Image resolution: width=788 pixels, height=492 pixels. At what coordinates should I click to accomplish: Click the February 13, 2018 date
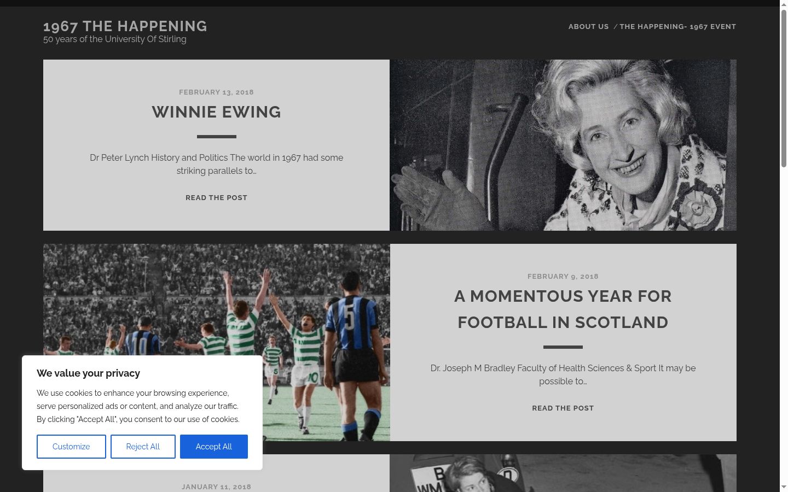(216, 92)
